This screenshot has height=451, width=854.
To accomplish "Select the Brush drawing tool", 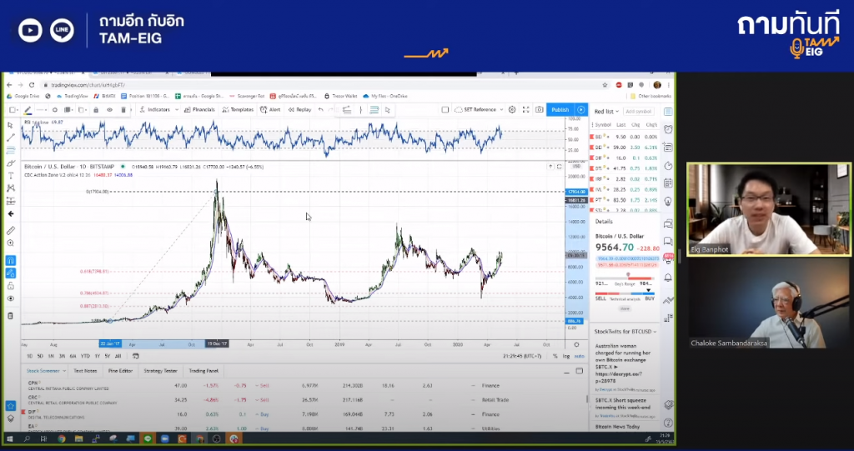I will point(10,163).
